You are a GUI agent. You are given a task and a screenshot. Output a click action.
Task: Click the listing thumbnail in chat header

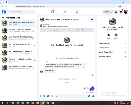[x=42, y=20]
